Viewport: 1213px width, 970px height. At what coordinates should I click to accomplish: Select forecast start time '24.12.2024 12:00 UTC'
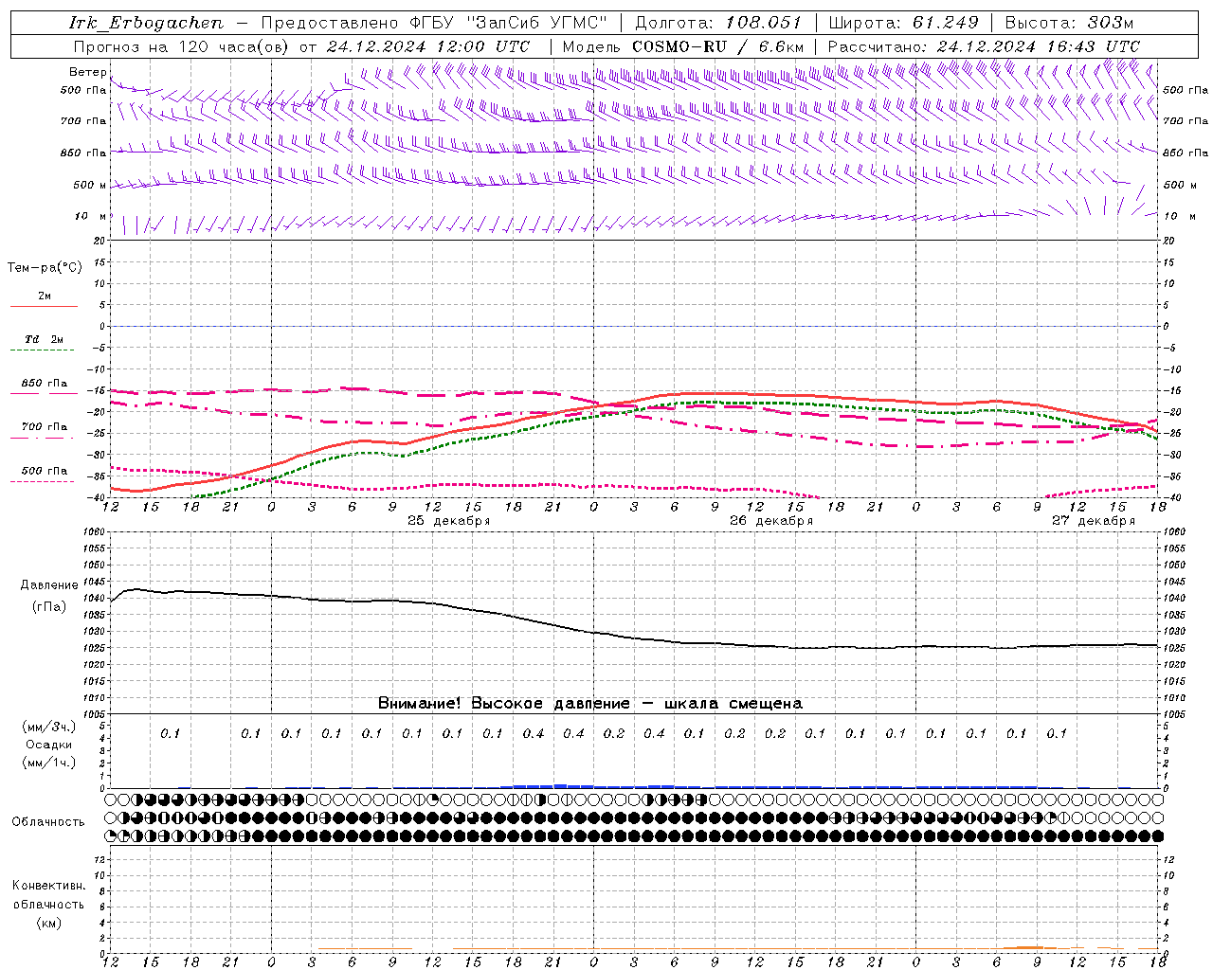pyautogui.click(x=428, y=46)
